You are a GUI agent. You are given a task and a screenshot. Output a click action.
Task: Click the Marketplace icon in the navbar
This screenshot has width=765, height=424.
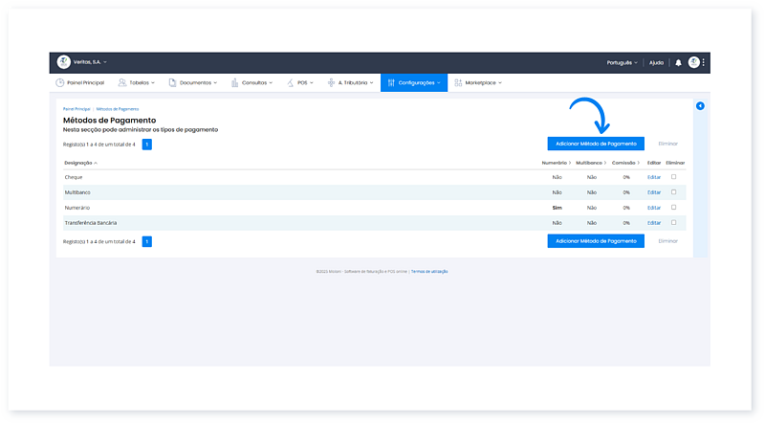pyautogui.click(x=458, y=83)
